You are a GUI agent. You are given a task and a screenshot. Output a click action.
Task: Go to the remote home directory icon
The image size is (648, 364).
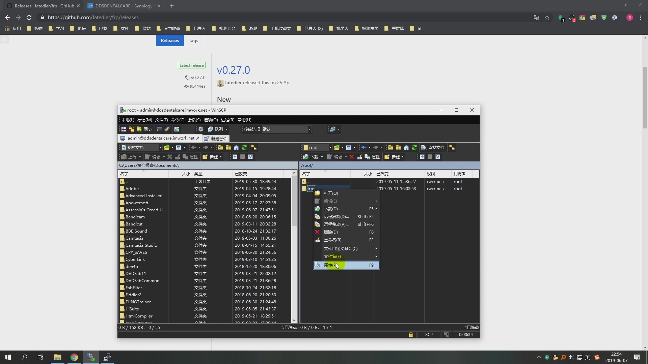(406, 147)
